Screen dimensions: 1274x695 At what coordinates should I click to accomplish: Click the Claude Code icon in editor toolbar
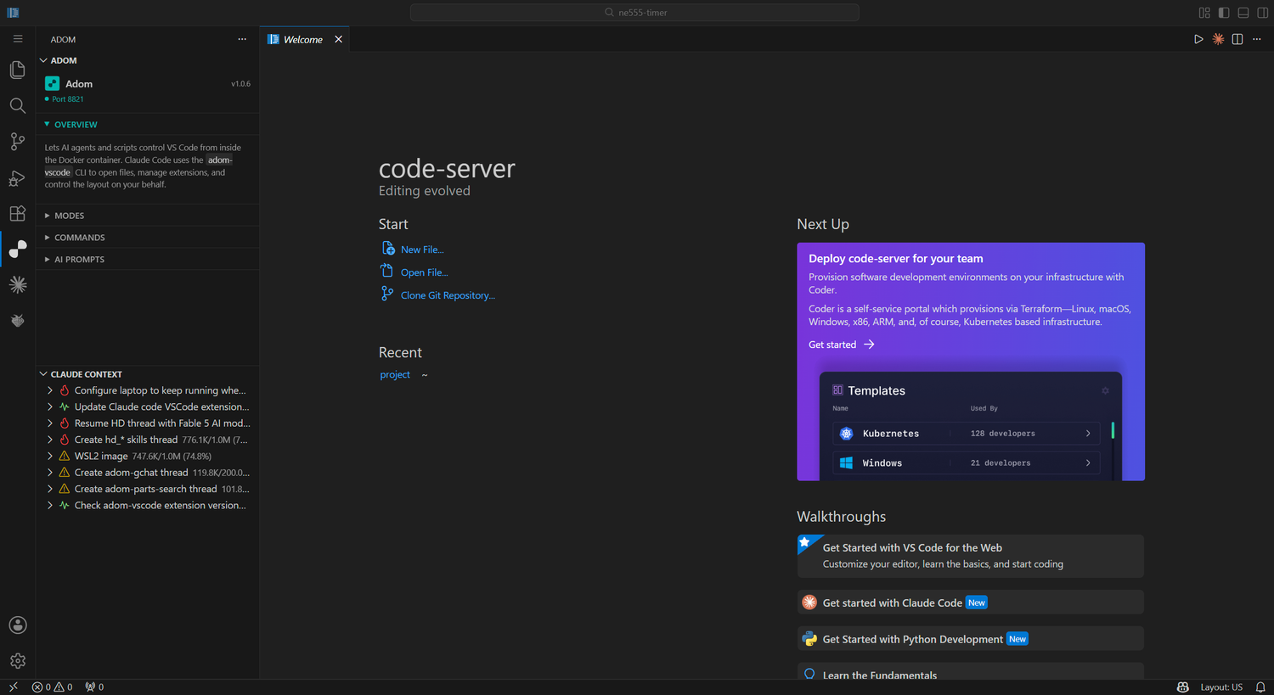click(x=1218, y=39)
